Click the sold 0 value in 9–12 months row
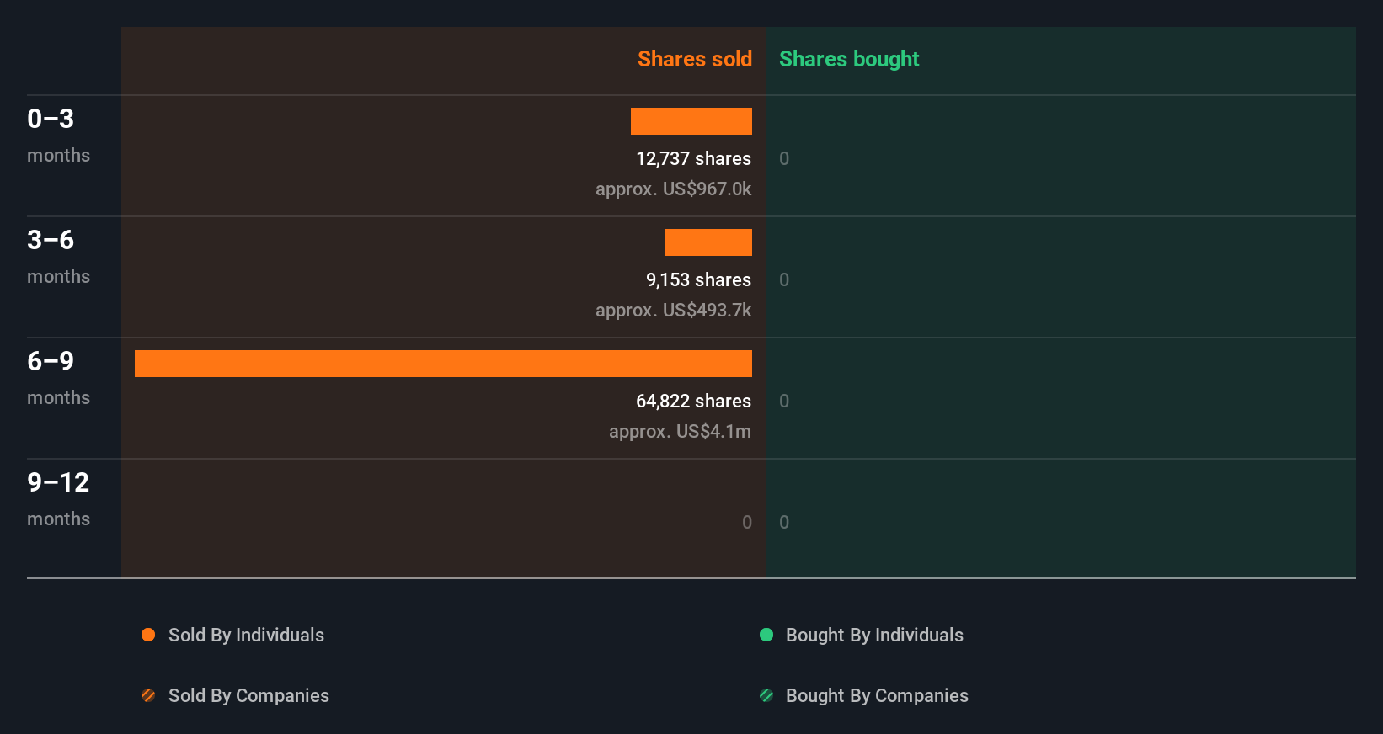Viewport: 1383px width, 734px height. [x=747, y=522]
